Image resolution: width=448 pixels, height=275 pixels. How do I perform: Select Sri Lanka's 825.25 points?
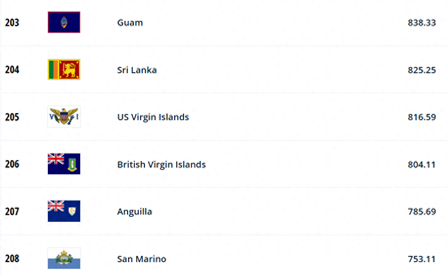point(422,70)
